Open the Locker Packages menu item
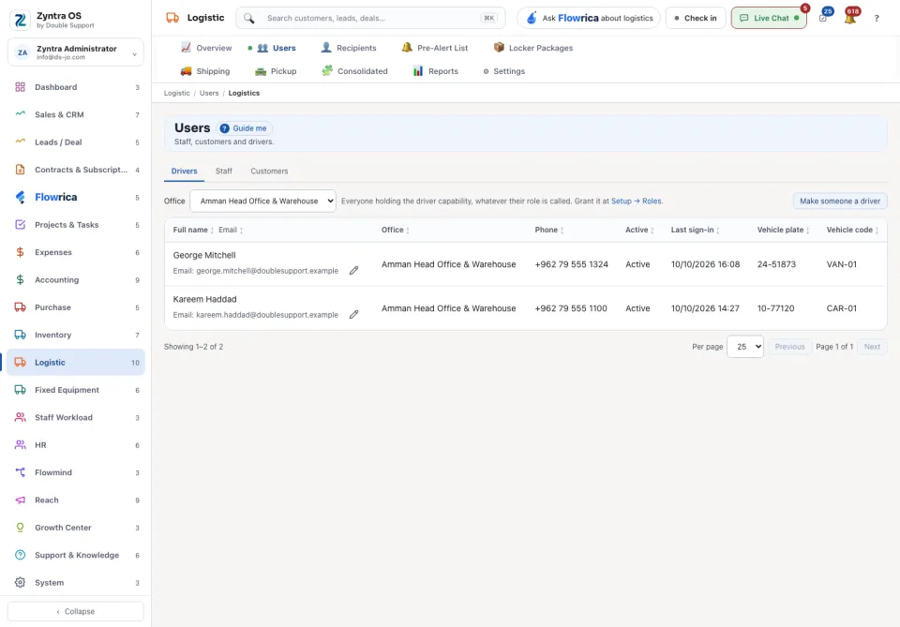The image size is (900, 627). (533, 48)
